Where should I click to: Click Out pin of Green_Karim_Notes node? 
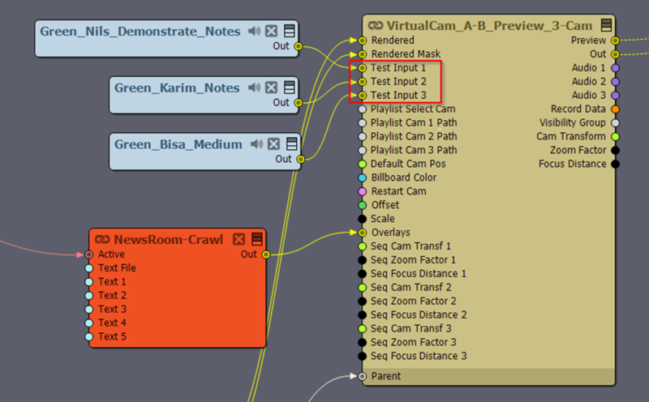(298, 103)
